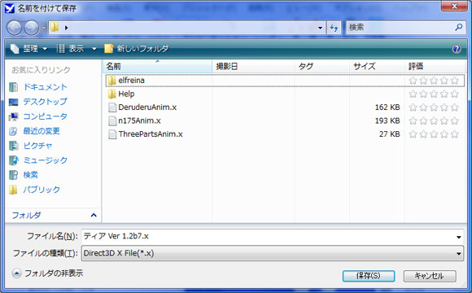Image resolution: width=472 pixels, height=293 pixels.
Task: Click the n175Anim.x file icon
Action: coord(112,120)
